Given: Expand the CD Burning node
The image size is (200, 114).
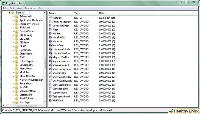Looking at the screenshot, I should 13,35.
